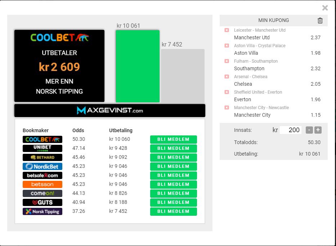
Task: Click the Bookmaker column header
Action: tap(36, 130)
